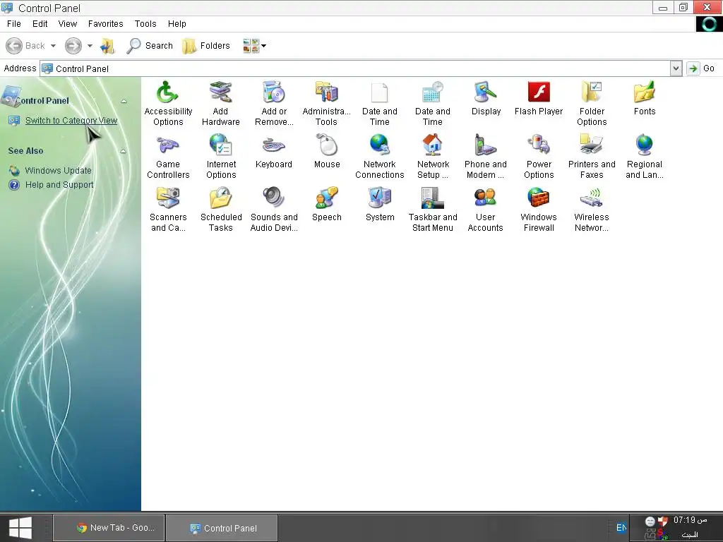The height and width of the screenshot is (542, 723).
Task: Click the taskbar clock showing 07:19
Action: click(690, 520)
